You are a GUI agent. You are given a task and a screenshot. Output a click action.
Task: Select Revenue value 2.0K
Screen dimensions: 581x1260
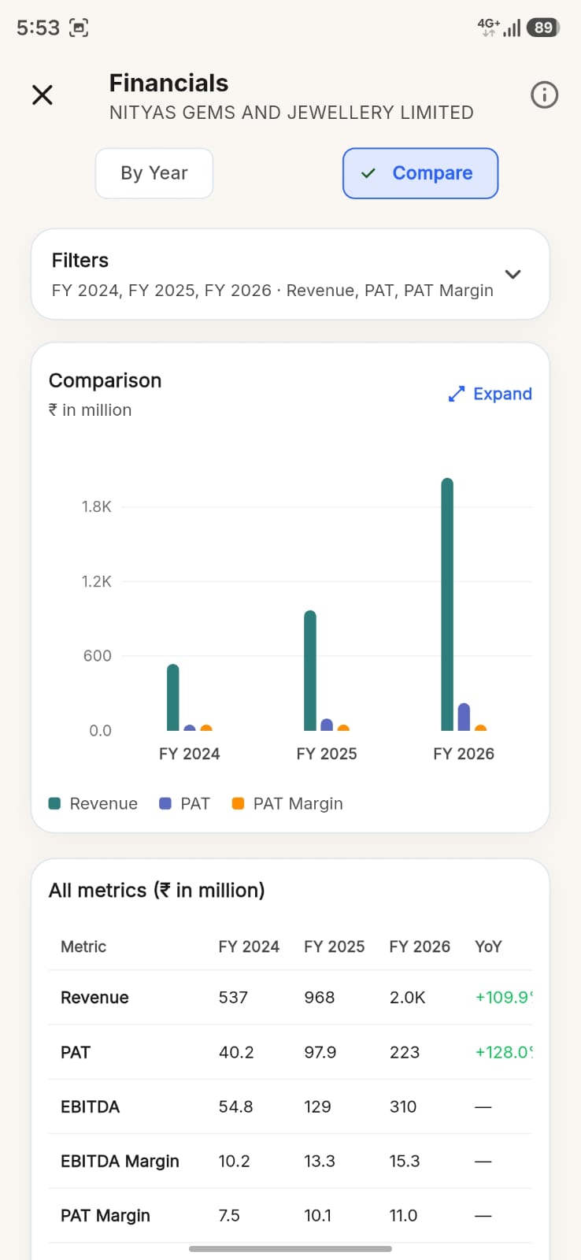tap(407, 997)
